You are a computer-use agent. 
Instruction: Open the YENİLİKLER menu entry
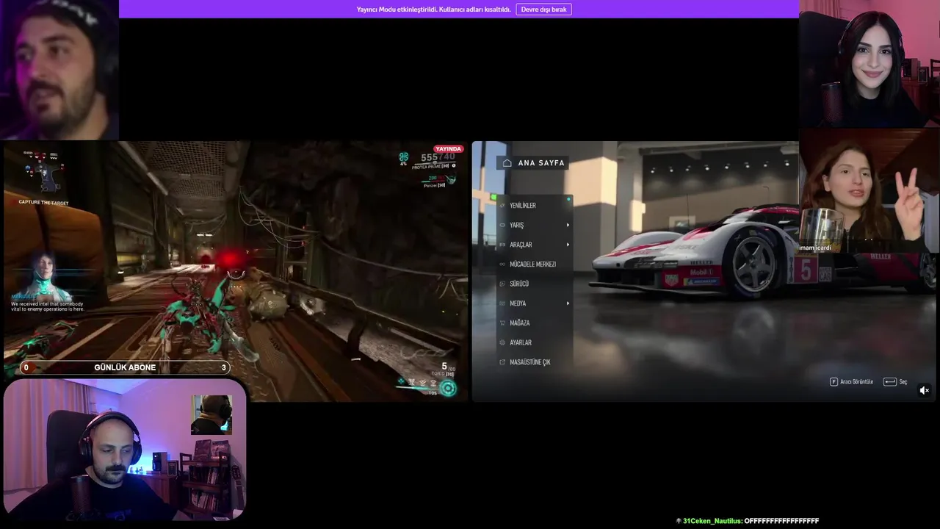click(x=534, y=206)
